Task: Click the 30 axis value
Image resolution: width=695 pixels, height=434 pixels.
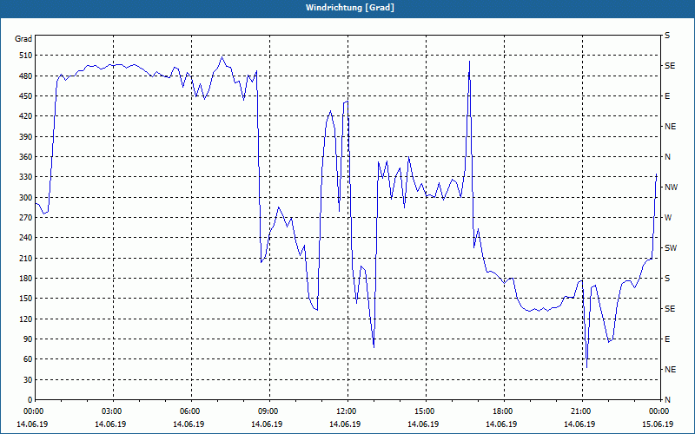Action: click(x=29, y=379)
